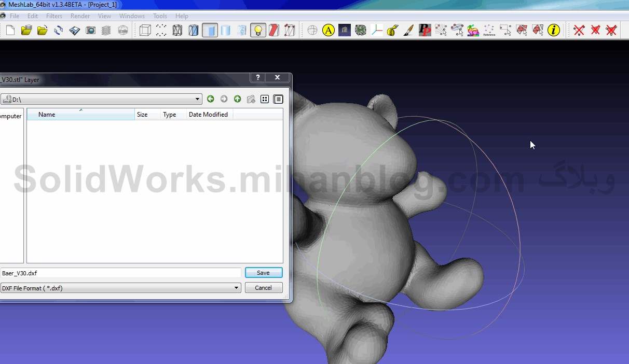The height and width of the screenshot is (364, 629).
Task: Click the selected vertices render icon
Action: point(290,31)
